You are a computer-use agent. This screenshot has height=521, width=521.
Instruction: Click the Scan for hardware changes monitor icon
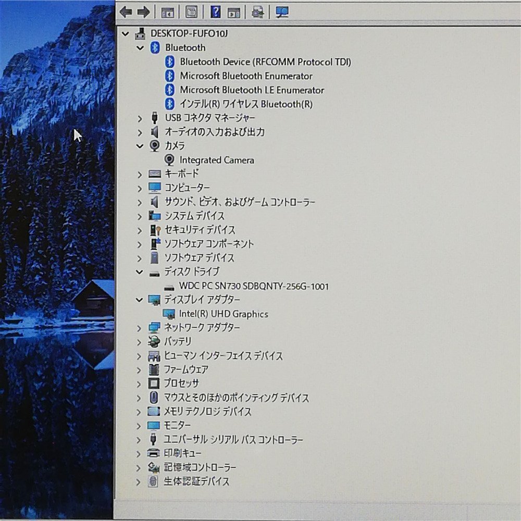tap(282, 13)
